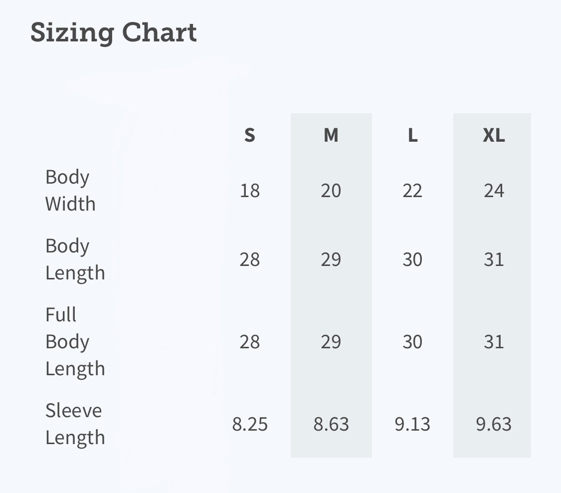
Task: Click Body Width value 20 for M
Action: pyautogui.click(x=331, y=191)
